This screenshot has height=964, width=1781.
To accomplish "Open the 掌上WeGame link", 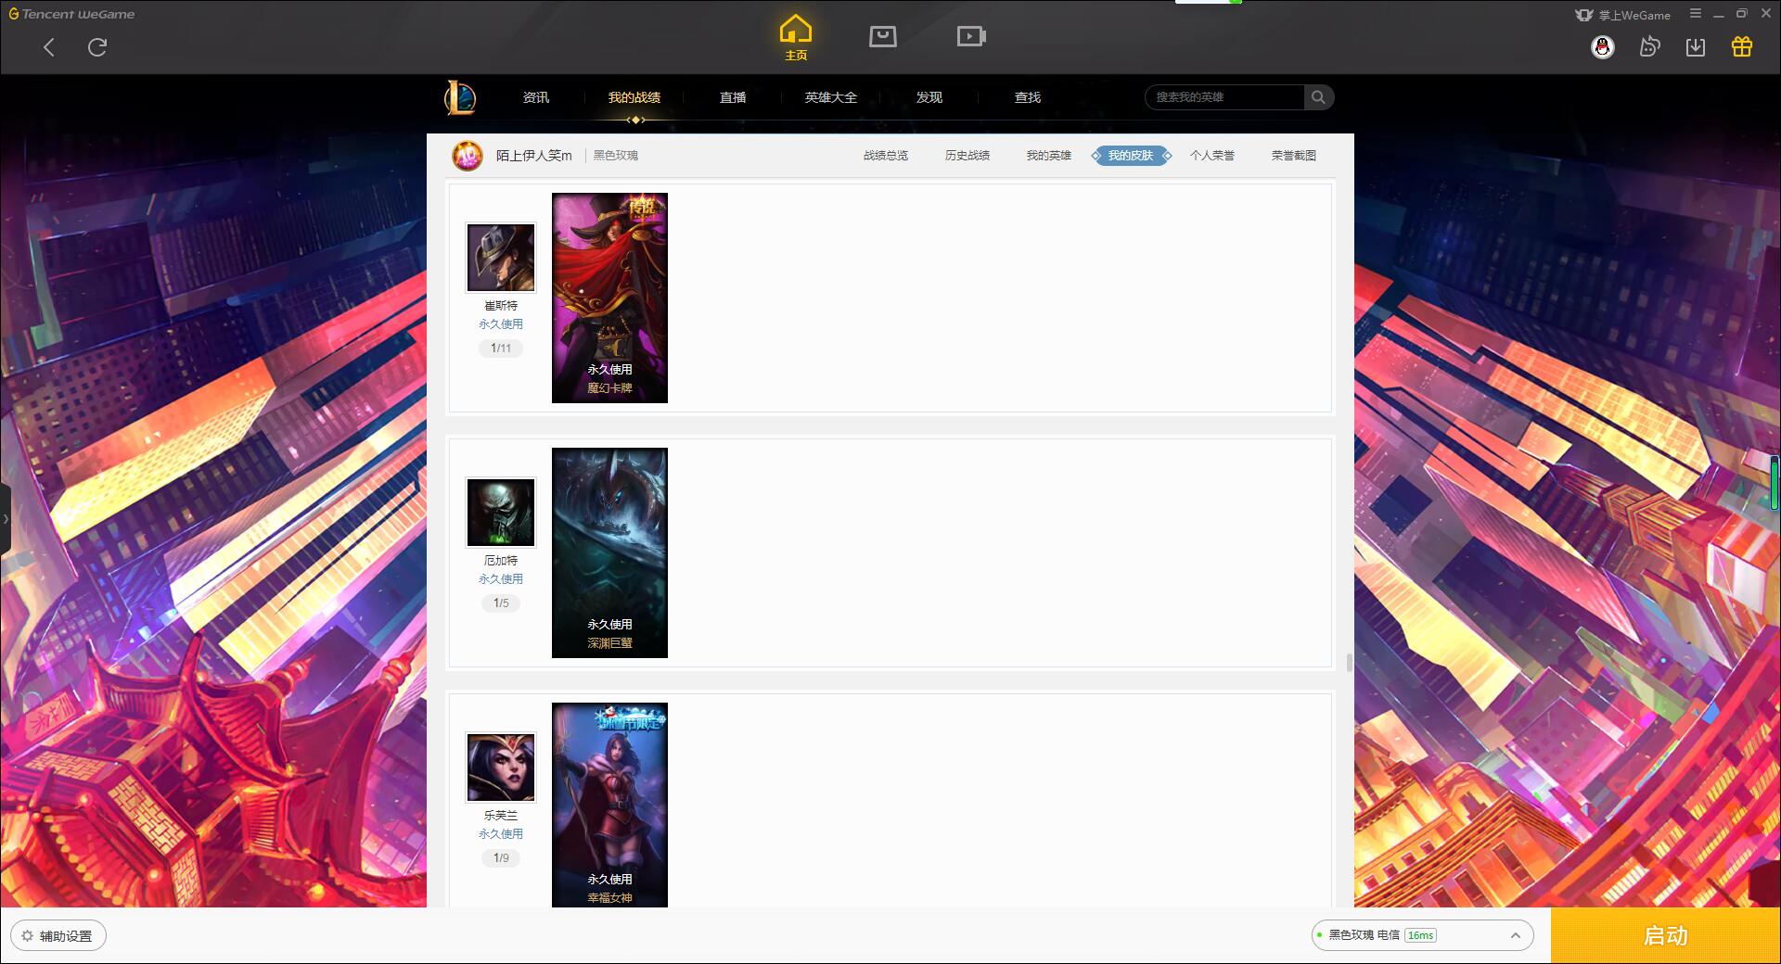I will pos(1623,15).
